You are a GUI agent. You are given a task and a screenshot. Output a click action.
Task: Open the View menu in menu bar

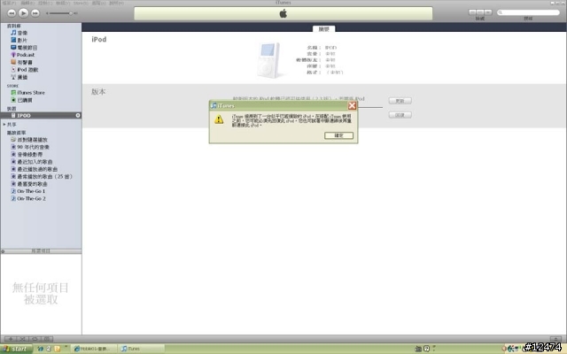point(63,3)
